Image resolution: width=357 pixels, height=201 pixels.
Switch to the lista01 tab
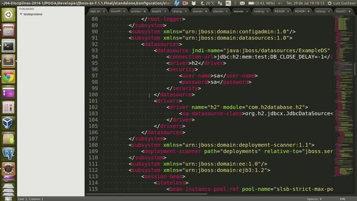click(156, 11)
